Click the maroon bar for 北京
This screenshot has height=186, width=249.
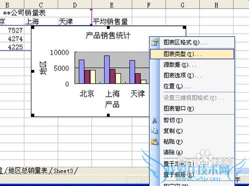87,77
